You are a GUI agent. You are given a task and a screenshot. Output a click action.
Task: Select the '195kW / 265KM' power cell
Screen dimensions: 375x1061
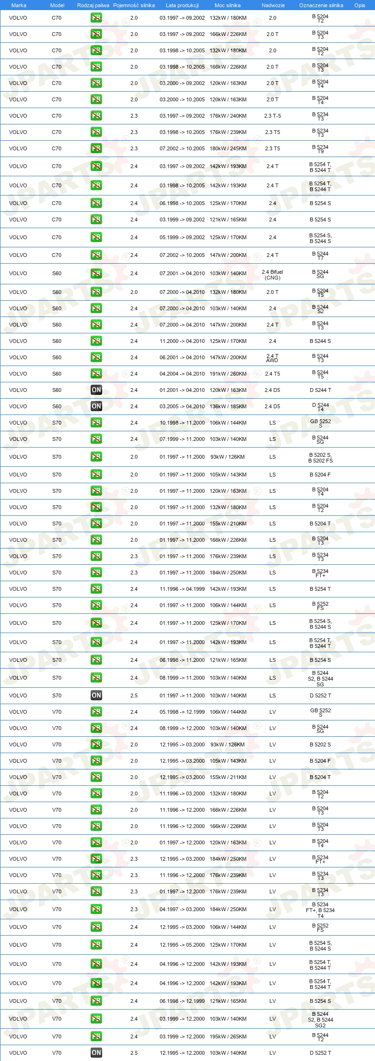[228, 1037]
